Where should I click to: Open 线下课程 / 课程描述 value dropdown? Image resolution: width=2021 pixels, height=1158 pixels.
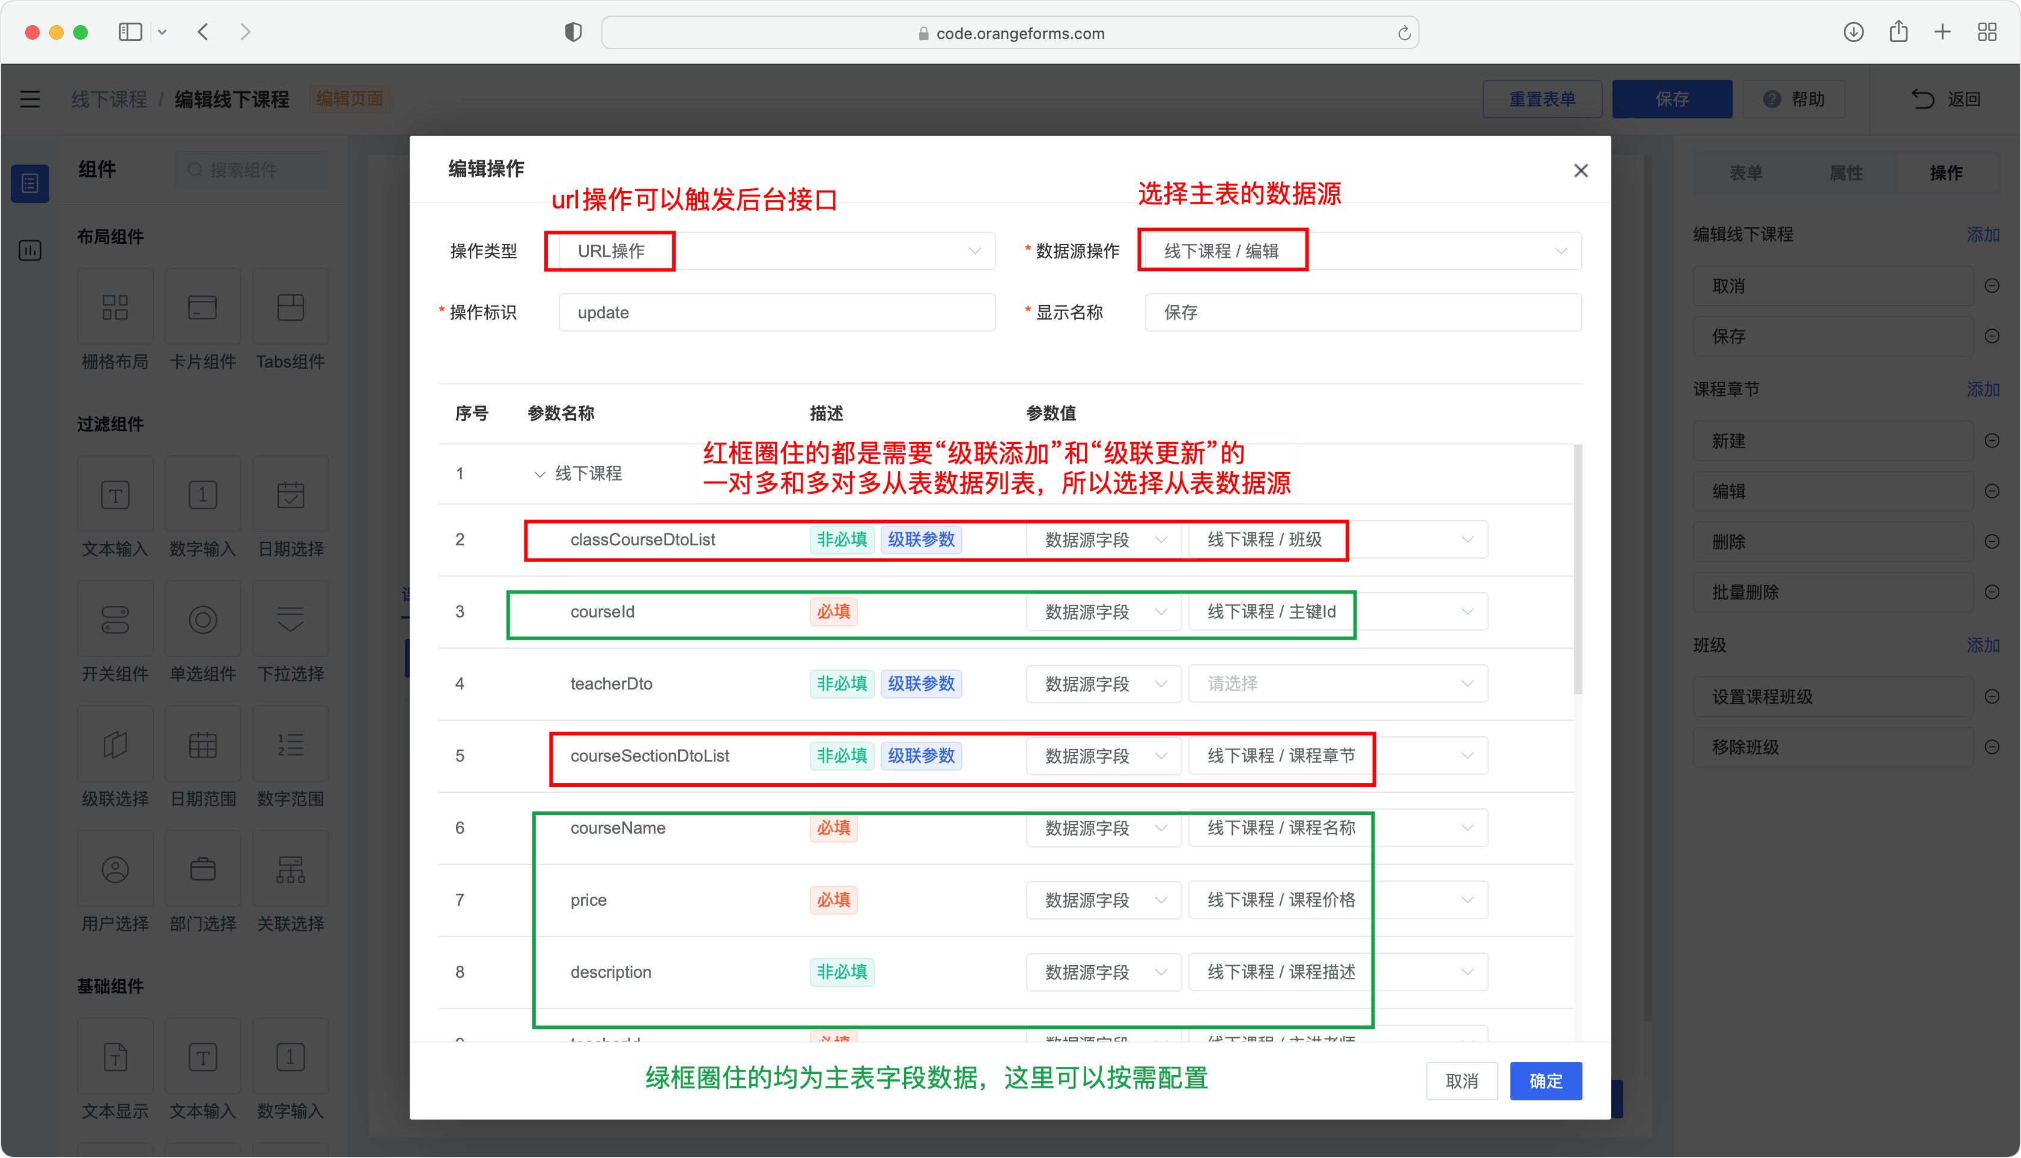(x=1338, y=972)
